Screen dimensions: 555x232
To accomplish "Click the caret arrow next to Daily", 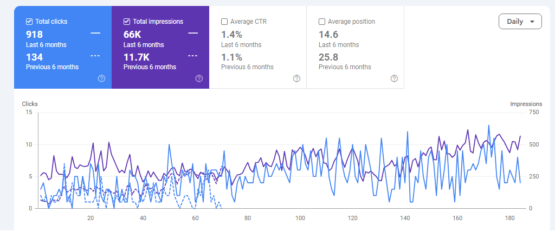I will click(x=532, y=22).
